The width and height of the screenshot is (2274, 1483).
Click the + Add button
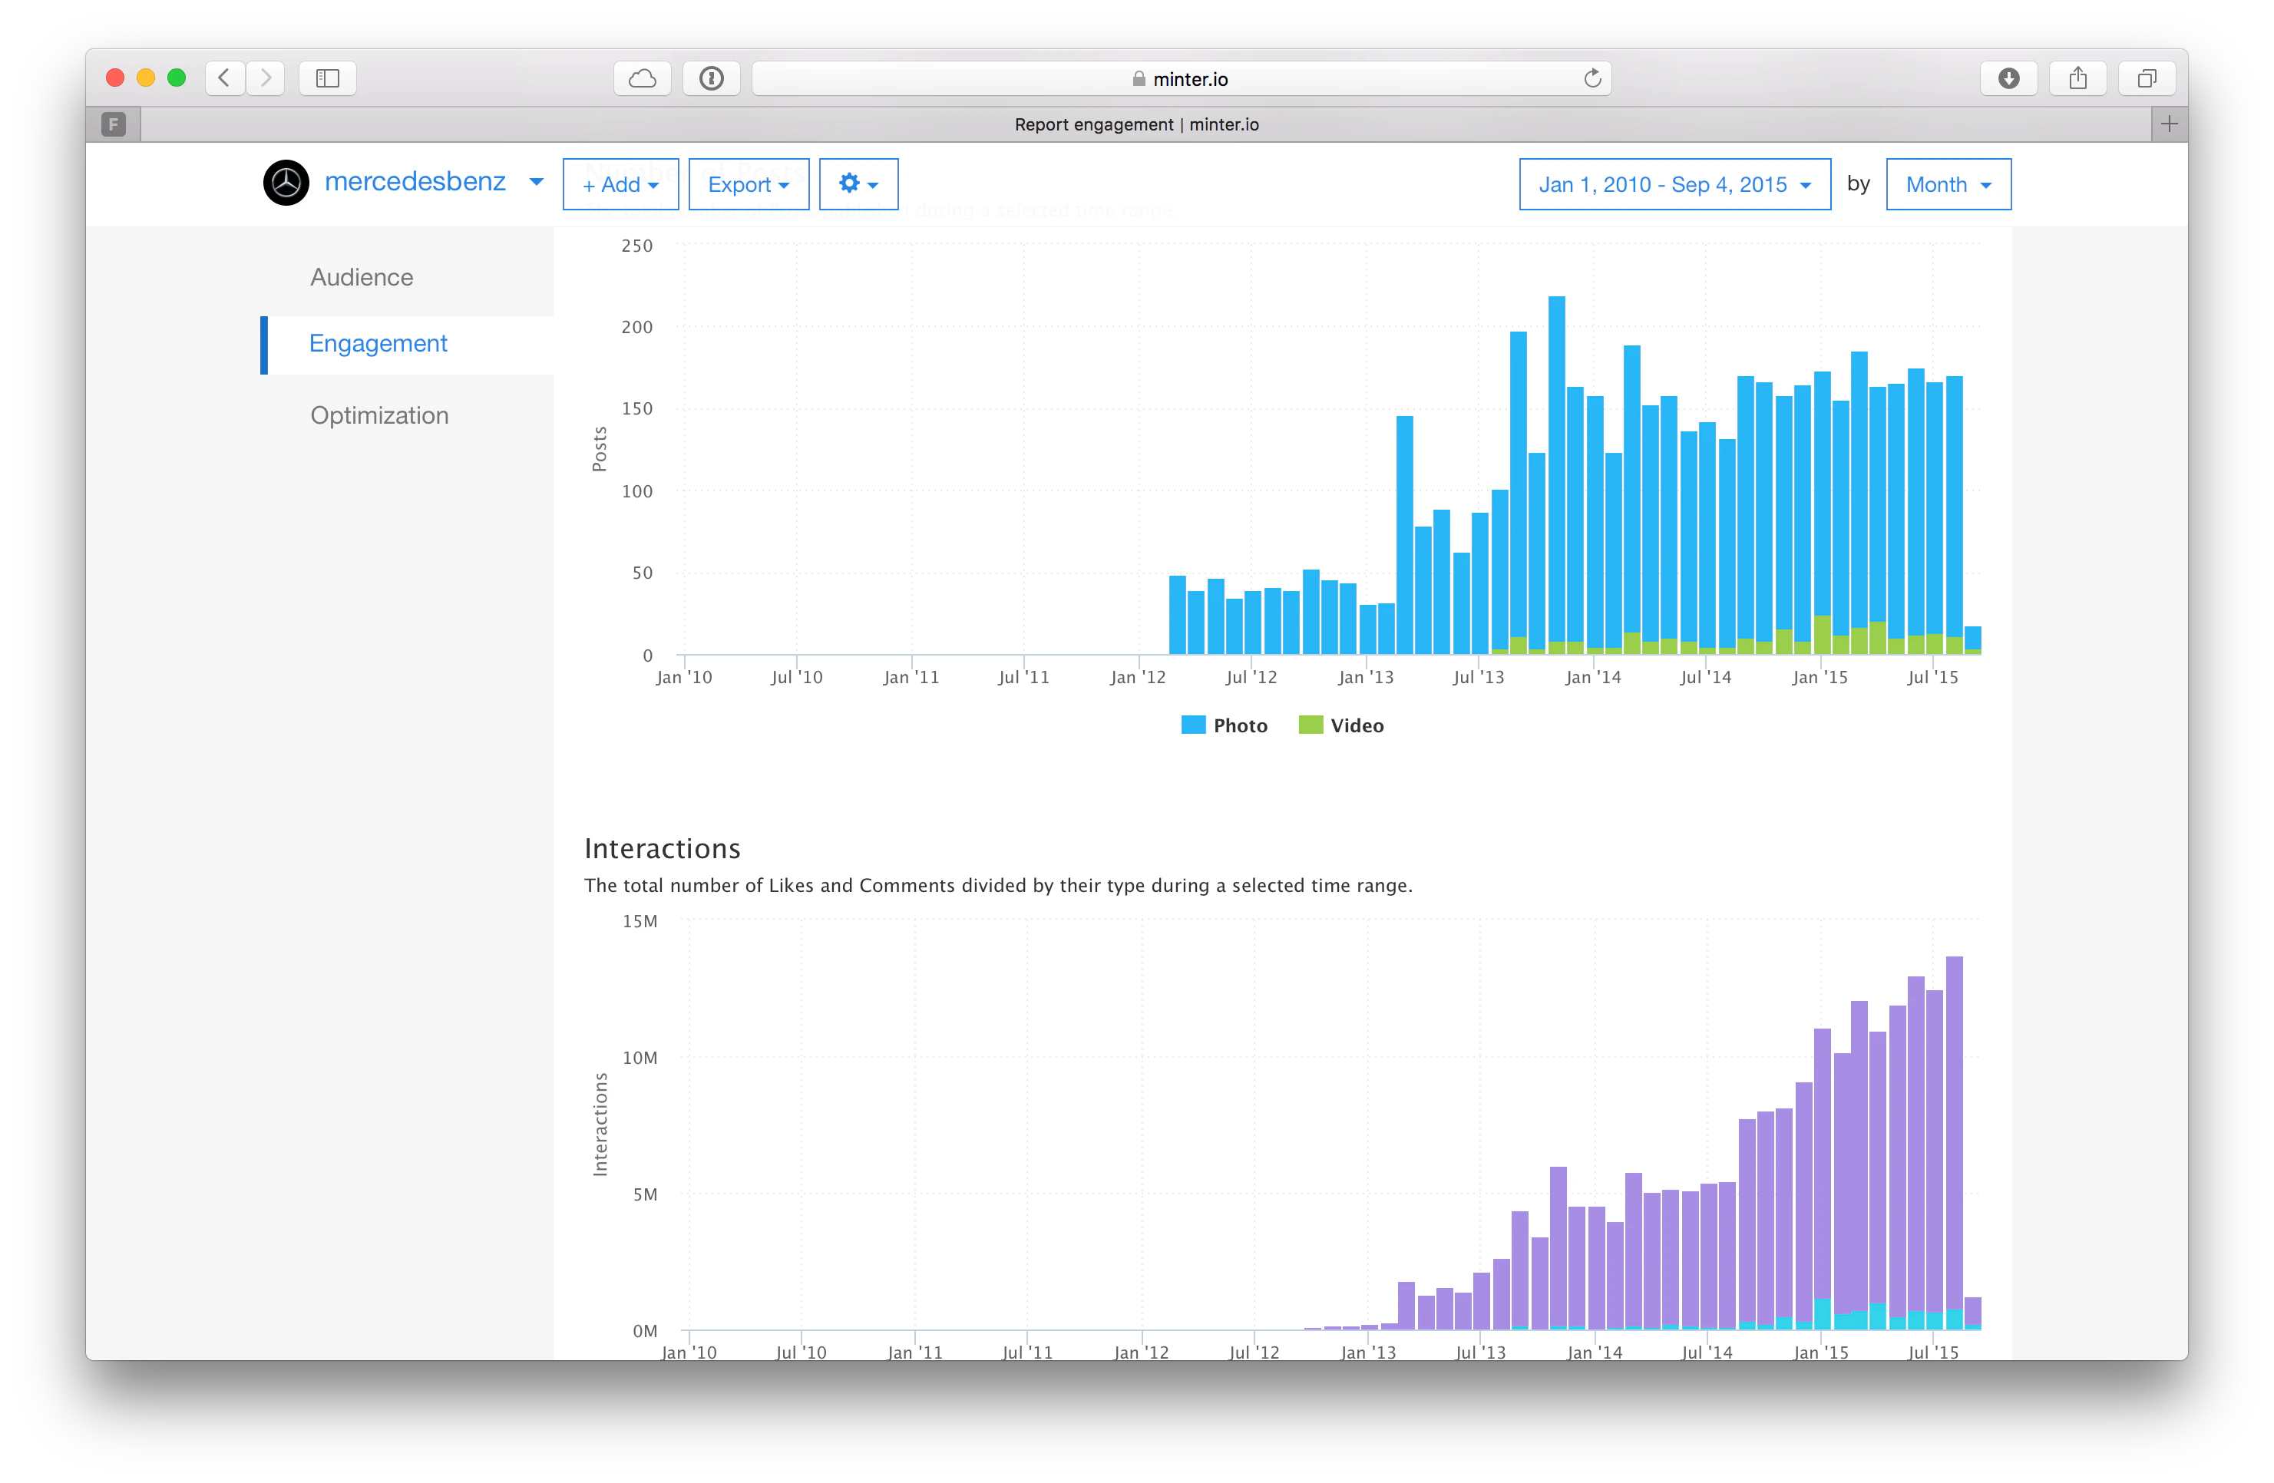[620, 184]
